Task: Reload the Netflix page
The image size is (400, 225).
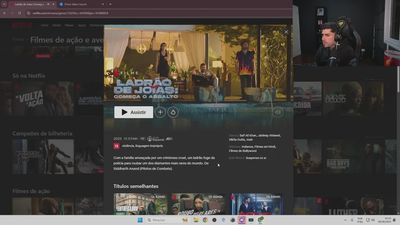Action: pyautogui.click(x=19, y=13)
